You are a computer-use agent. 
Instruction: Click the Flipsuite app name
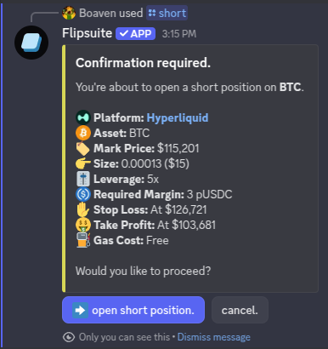pyautogui.click(x=88, y=33)
